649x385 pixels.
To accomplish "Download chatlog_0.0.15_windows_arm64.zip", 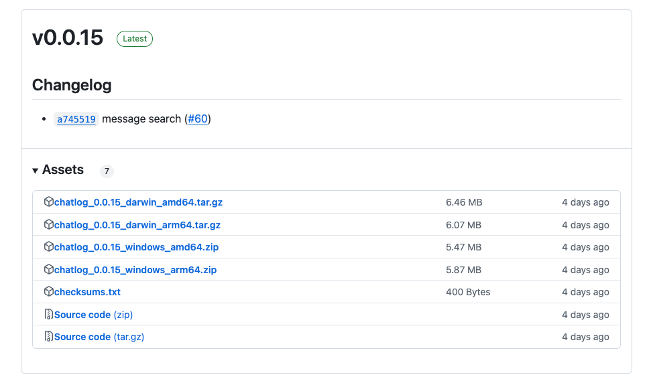I will (135, 270).
